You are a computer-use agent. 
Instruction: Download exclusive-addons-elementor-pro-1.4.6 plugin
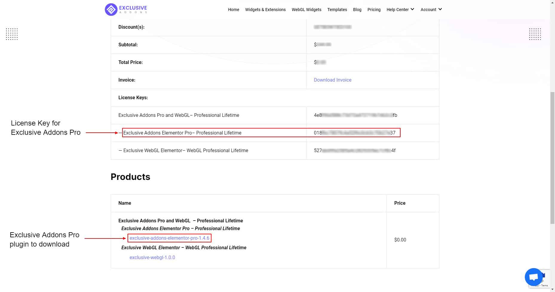pyautogui.click(x=169, y=238)
